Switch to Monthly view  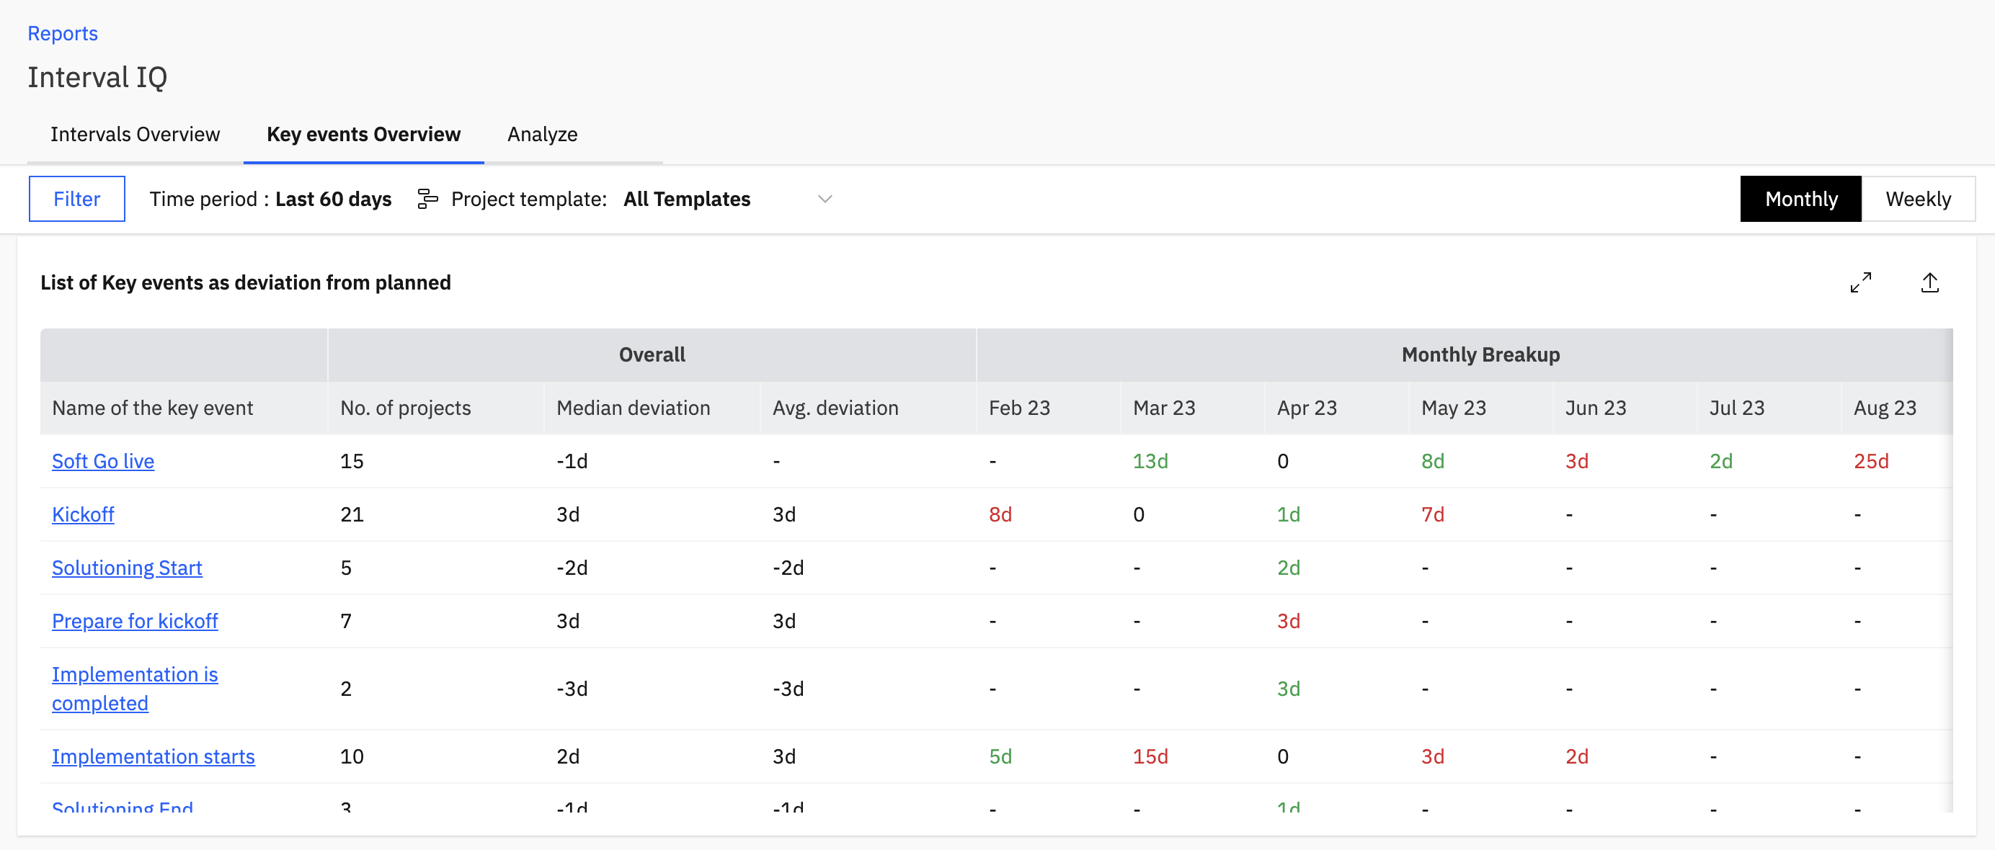[1800, 199]
